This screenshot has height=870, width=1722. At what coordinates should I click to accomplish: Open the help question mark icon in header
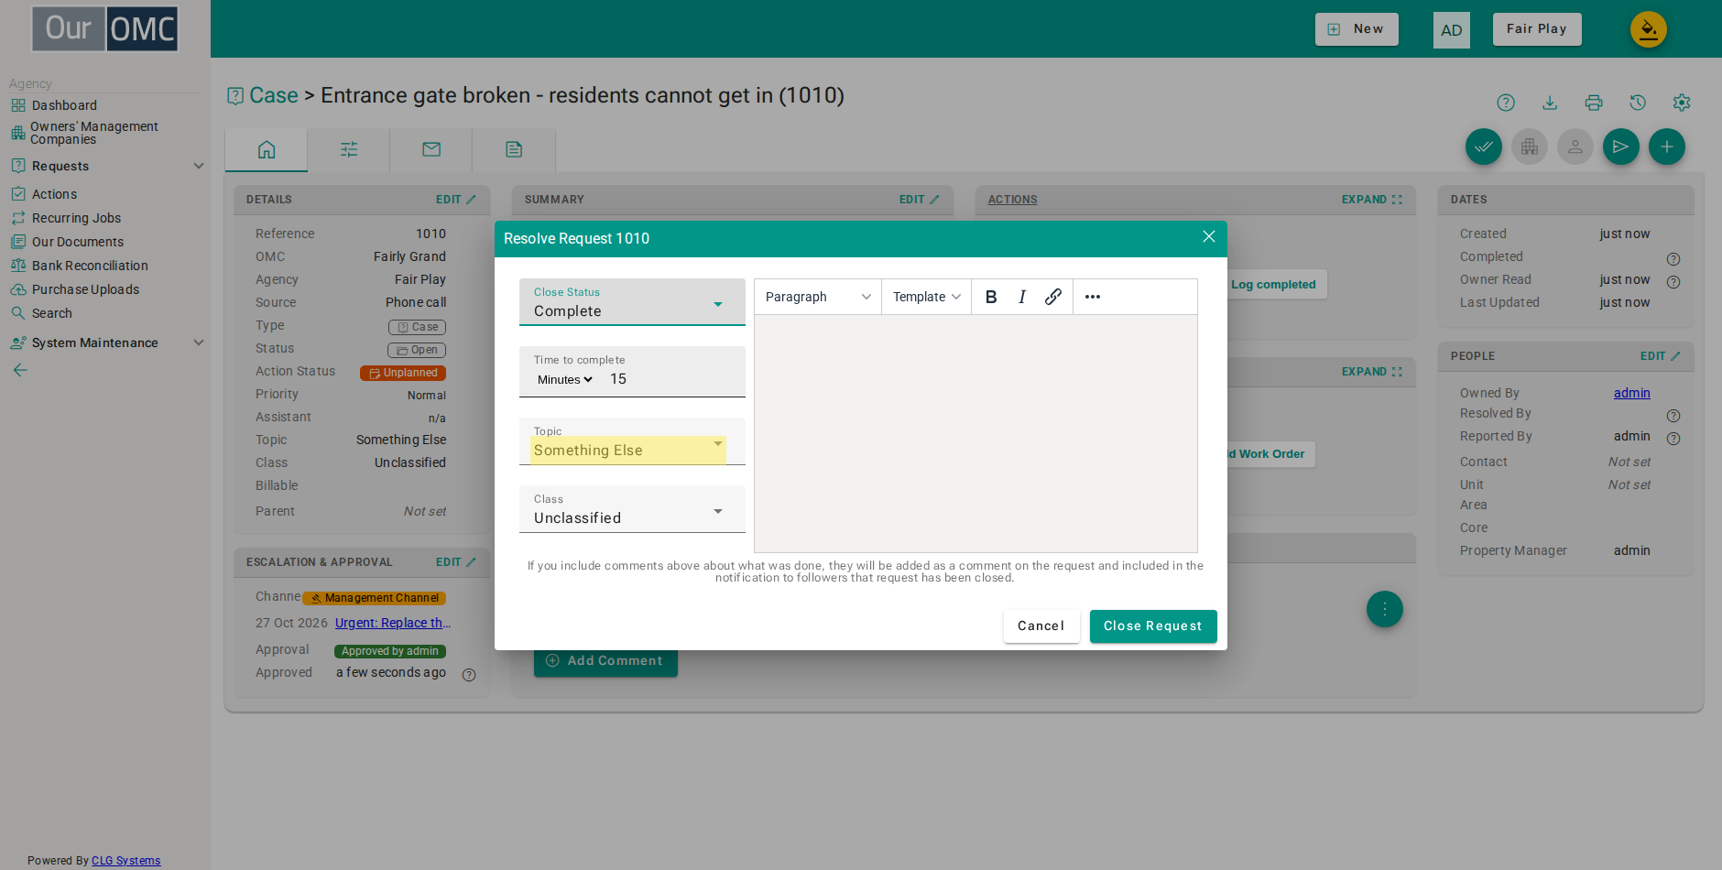1506,103
